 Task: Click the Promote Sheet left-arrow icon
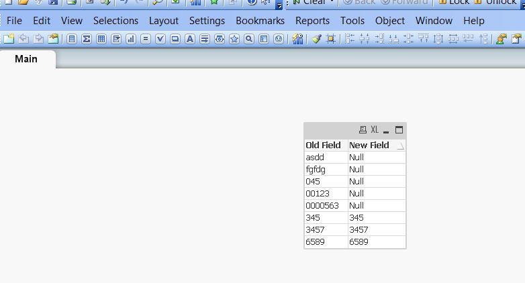click(23, 39)
